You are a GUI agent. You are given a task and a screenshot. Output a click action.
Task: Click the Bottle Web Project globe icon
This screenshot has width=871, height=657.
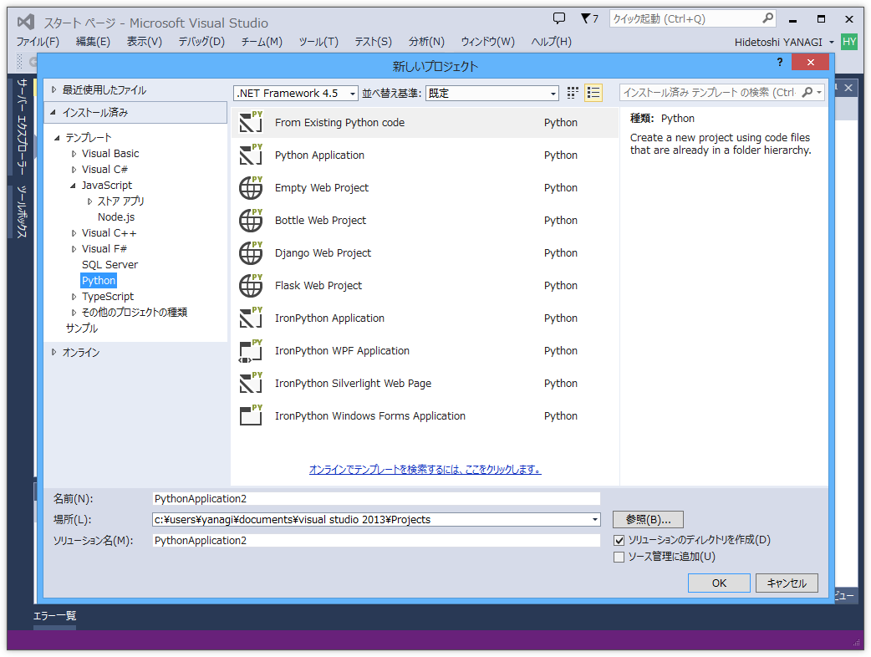(251, 221)
